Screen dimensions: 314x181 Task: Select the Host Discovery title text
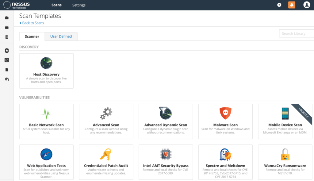click(x=46, y=74)
